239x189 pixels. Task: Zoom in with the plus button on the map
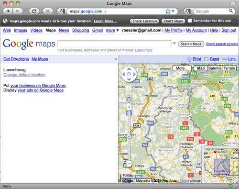tap(129, 107)
